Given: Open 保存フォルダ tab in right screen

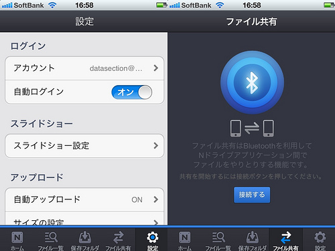Looking at the screenshot, I should pos(252,240).
